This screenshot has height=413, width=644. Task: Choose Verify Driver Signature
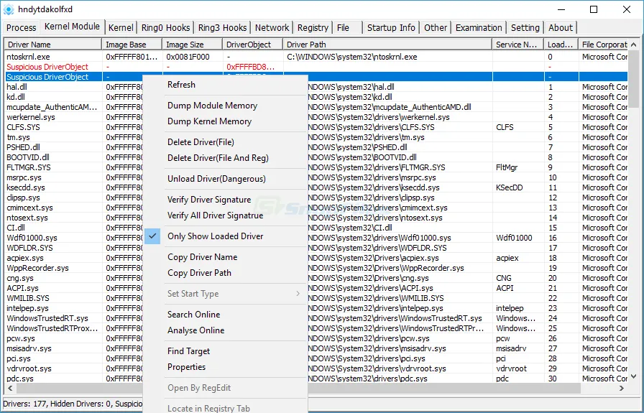(225, 200)
